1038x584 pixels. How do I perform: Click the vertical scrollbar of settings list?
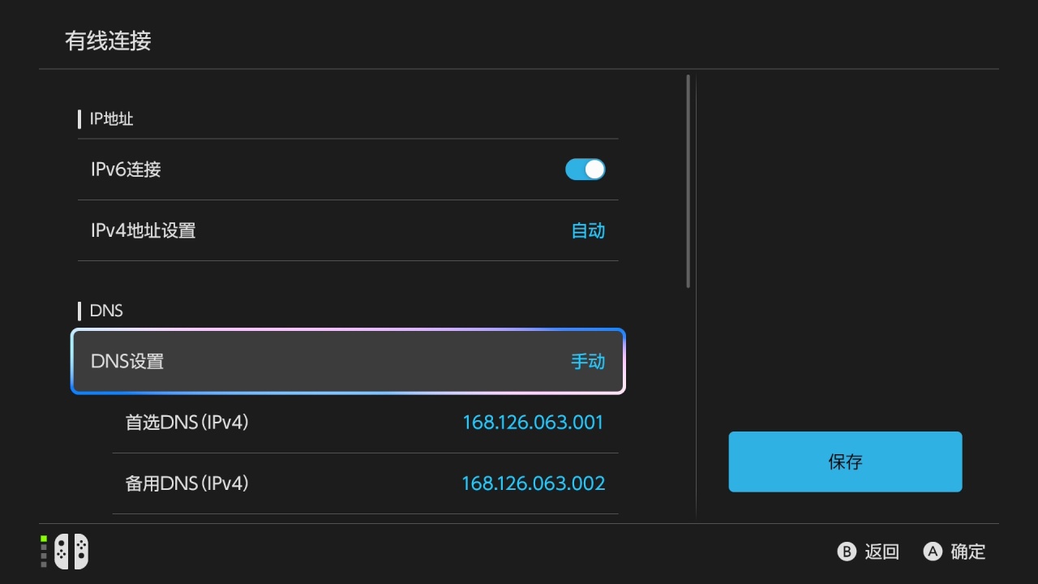688,182
